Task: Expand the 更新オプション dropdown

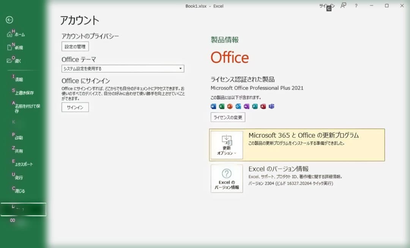Action: (x=227, y=145)
